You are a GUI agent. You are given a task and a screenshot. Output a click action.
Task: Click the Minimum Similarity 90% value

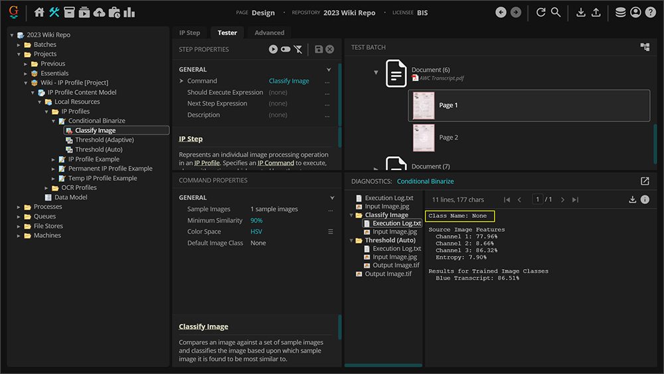point(256,221)
